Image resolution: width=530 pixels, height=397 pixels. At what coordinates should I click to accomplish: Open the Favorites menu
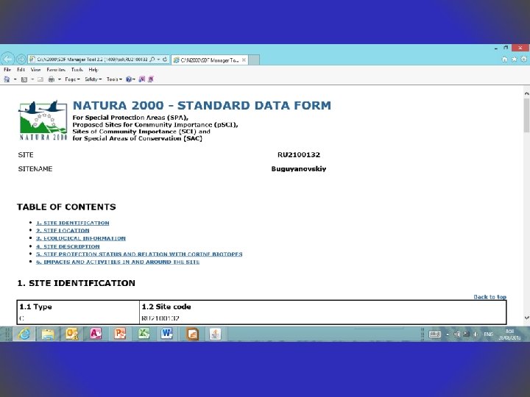[x=56, y=70]
